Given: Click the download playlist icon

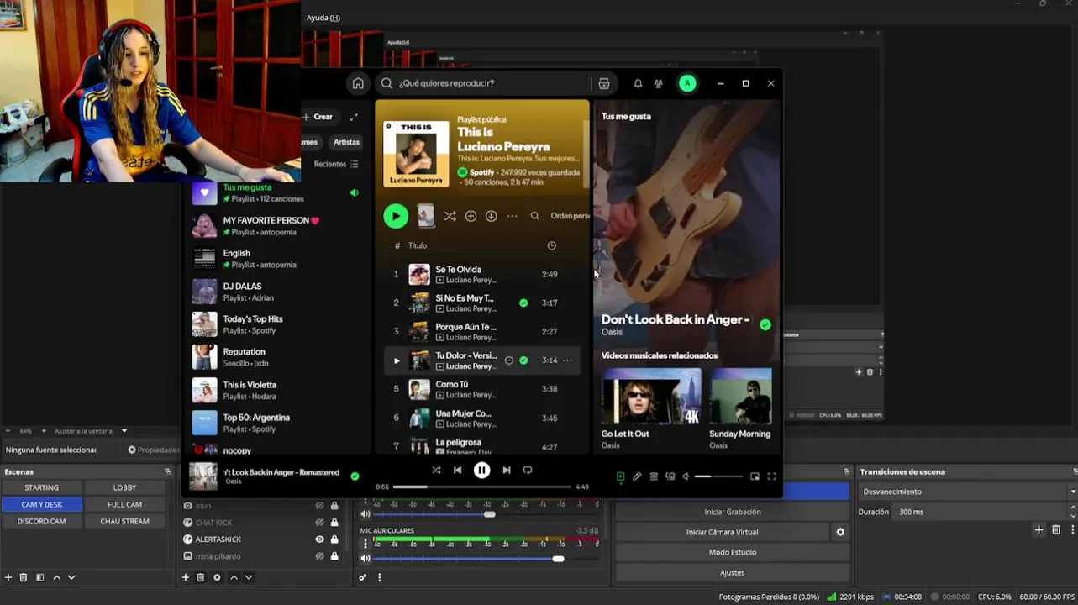Looking at the screenshot, I should click(491, 216).
